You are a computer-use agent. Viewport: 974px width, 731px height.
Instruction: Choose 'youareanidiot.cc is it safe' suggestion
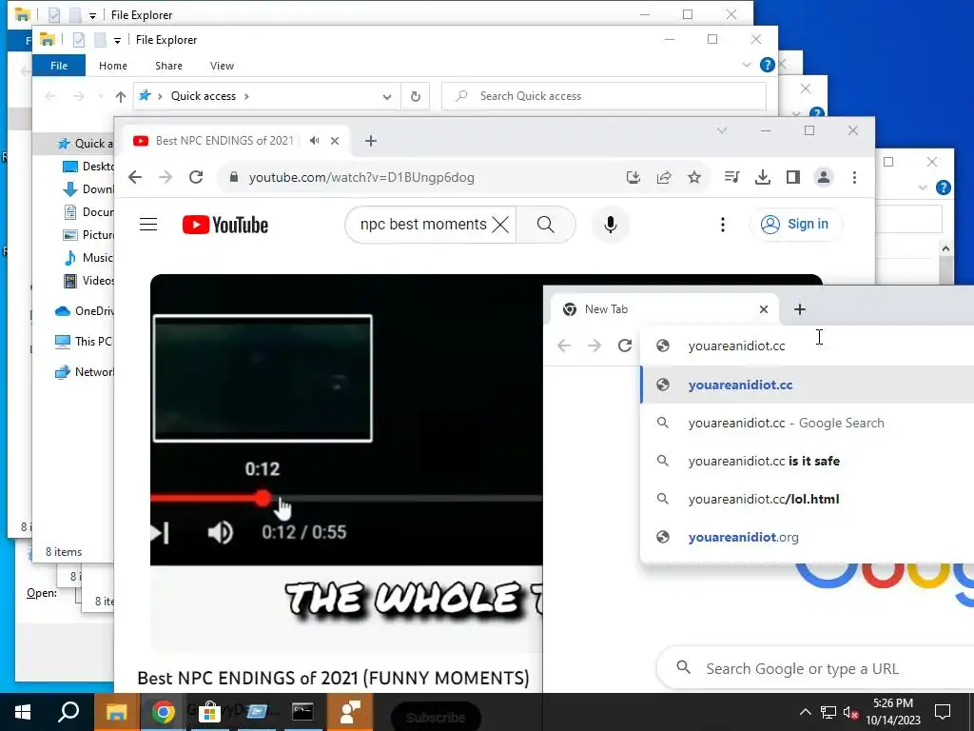point(807,461)
